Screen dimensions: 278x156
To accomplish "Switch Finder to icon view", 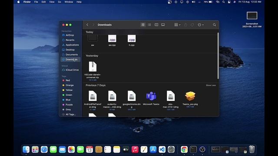I will [x=143, y=25].
